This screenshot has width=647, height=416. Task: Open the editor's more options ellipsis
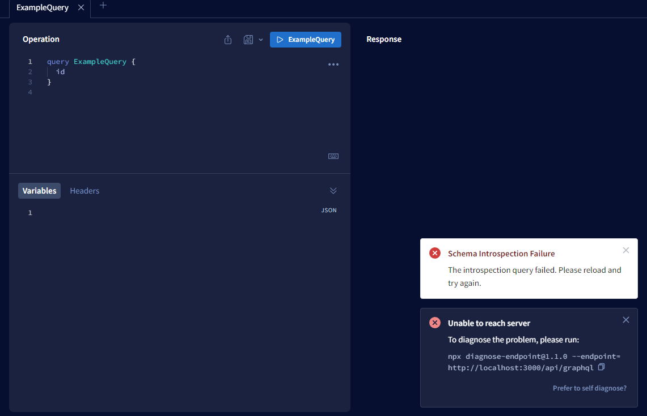333,64
